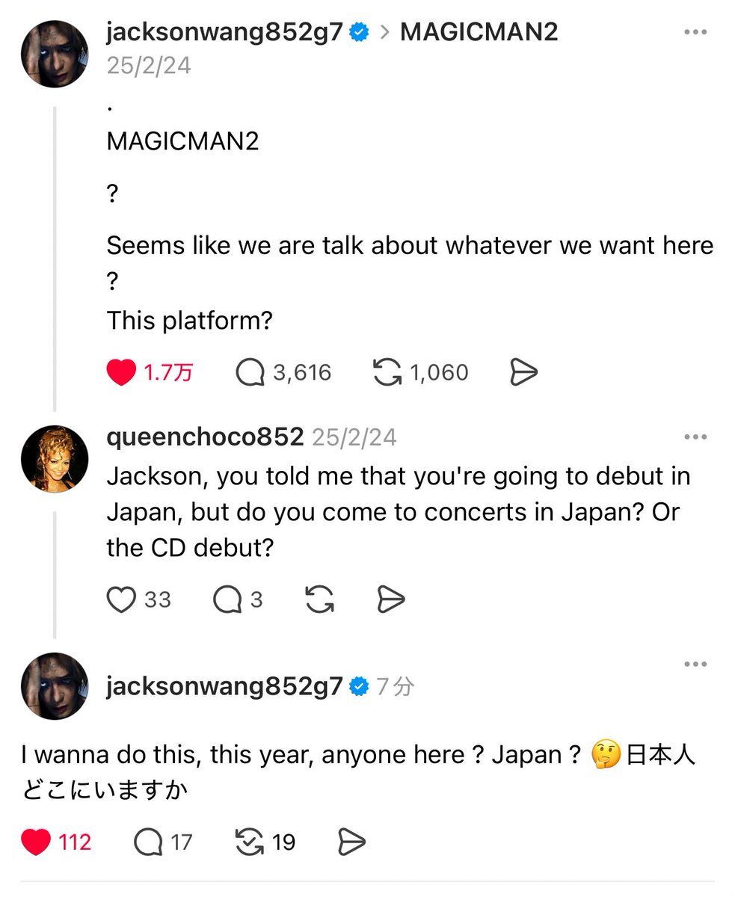Image resolution: width=735 pixels, height=897 pixels.
Task: Tap queenchoco852's profile picture
Action: [x=54, y=459]
